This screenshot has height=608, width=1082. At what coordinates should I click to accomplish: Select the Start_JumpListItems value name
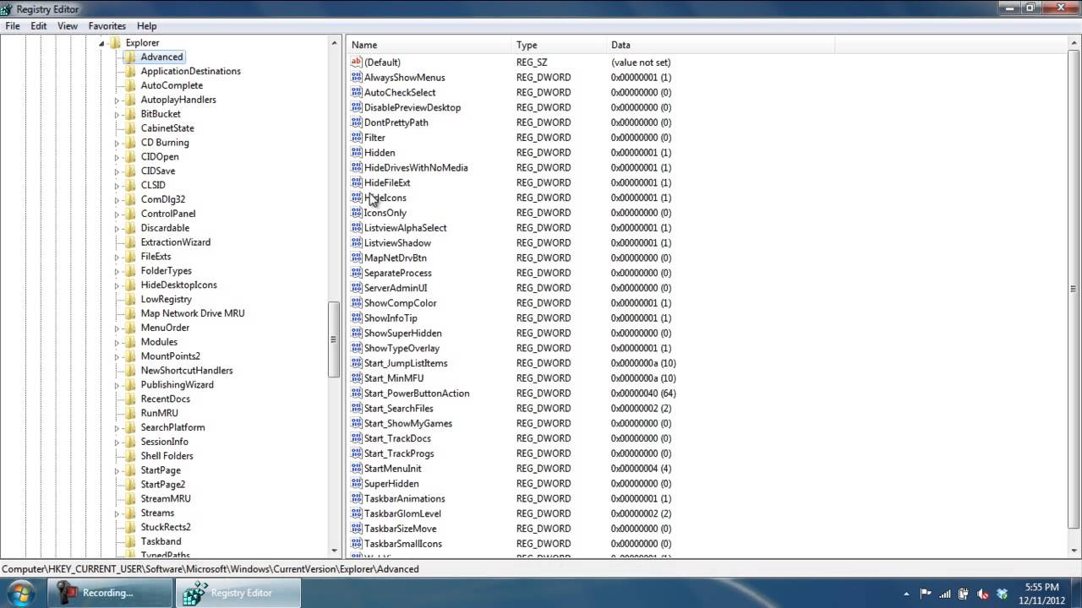tap(406, 363)
